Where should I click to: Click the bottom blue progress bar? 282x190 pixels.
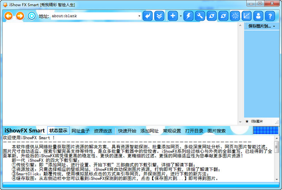click(x=141, y=185)
